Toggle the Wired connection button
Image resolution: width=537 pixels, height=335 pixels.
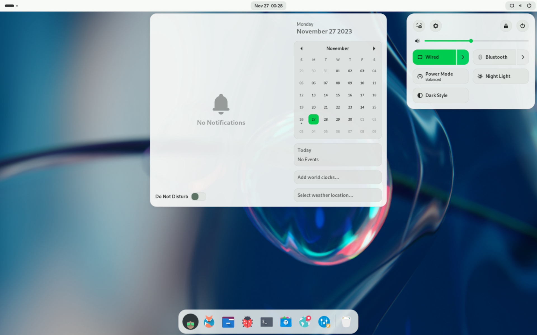(x=434, y=57)
